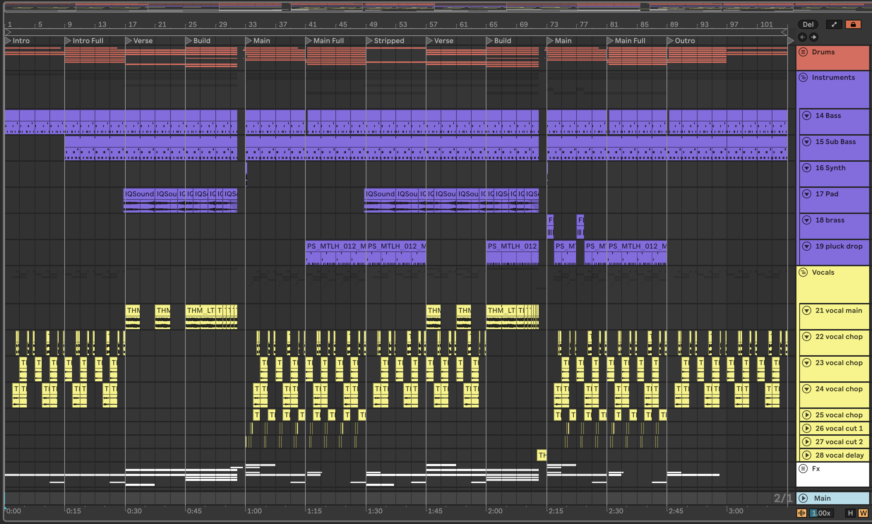Unfold the 28 vocal delay track

point(807,455)
